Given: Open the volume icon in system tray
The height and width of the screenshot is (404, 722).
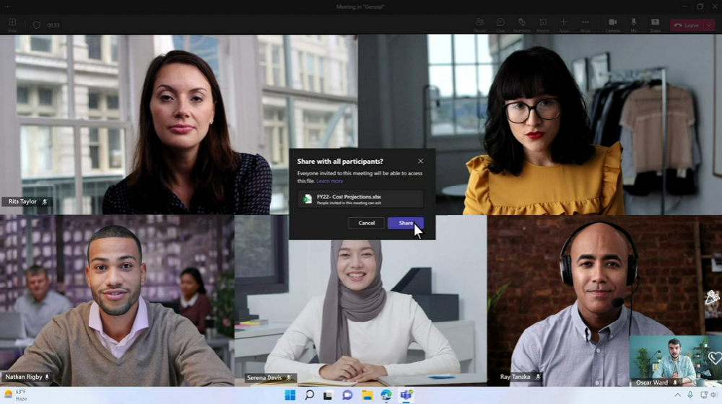Looking at the screenshot, I should pyautogui.click(x=714, y=395).
